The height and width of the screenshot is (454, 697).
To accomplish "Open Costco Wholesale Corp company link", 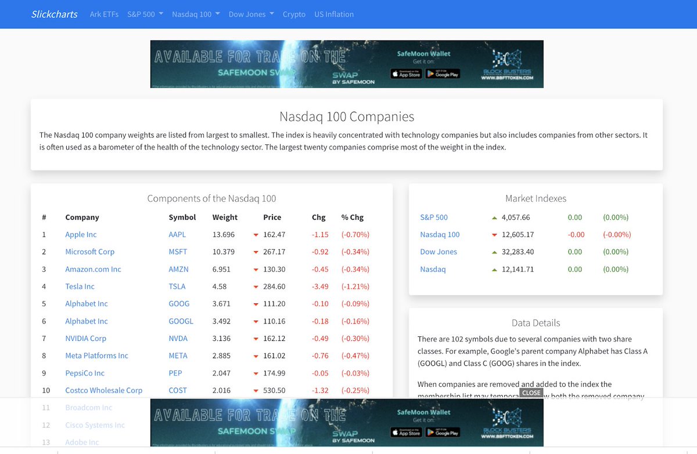I will point(103,391).
